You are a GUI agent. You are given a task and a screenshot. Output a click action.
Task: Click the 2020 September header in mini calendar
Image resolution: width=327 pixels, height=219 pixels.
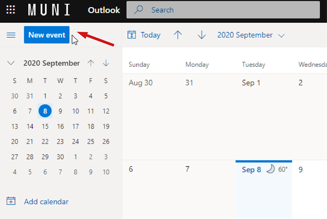click(x=51, y=63)
